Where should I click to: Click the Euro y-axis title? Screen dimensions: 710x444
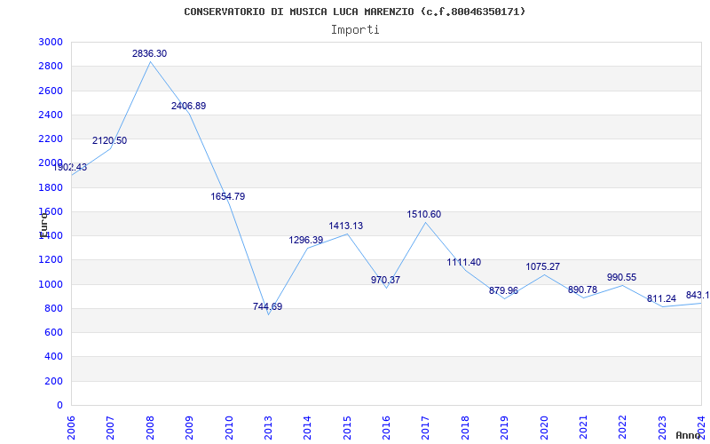(43, 226)
